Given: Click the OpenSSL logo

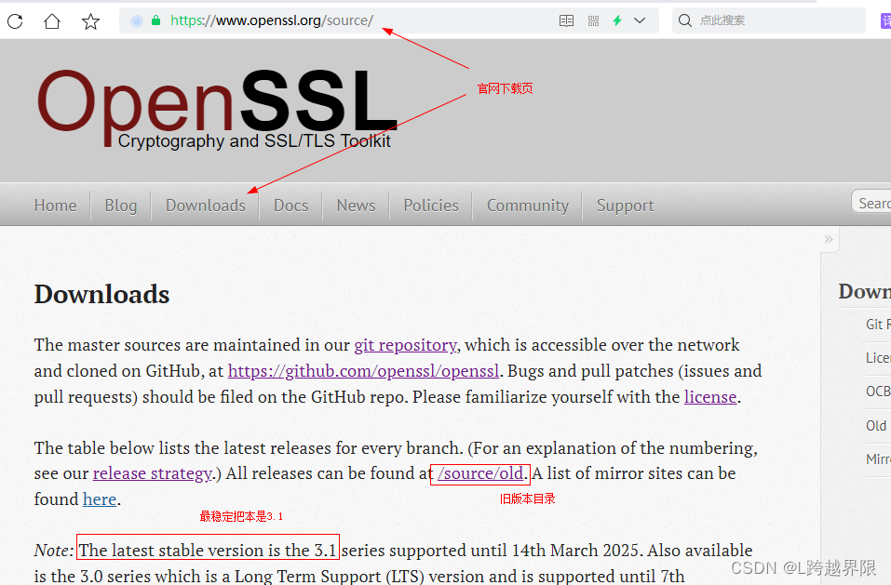Looking at the screenshot, I should [214, 102].
